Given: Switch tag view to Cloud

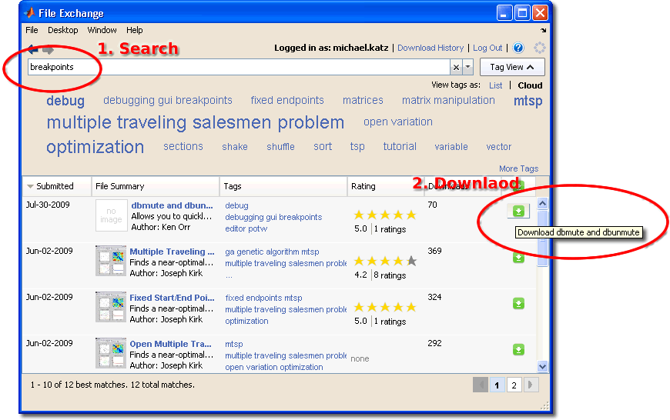Looking at the screenshot, I should pos(530,85).
